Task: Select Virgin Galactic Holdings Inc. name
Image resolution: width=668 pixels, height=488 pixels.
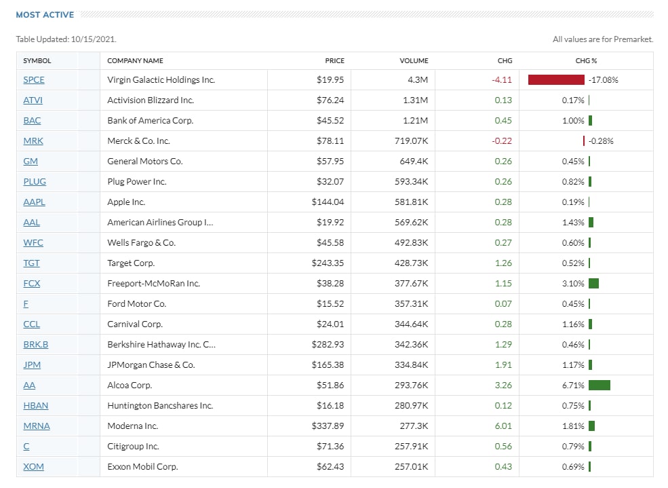Action: (x=161, y=79)
